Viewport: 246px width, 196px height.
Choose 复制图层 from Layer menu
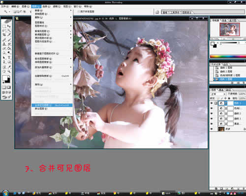point(52,14)
